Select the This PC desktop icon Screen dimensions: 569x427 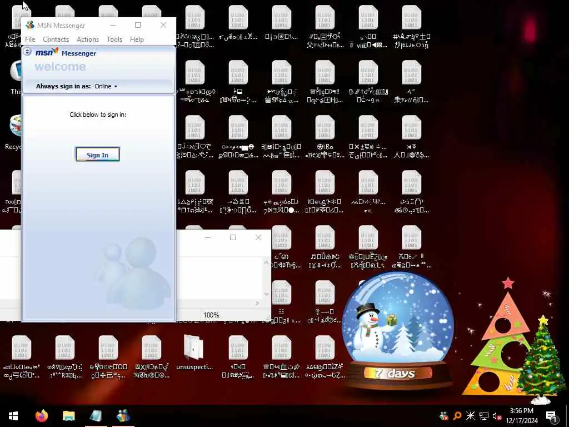tap(16, 78)
